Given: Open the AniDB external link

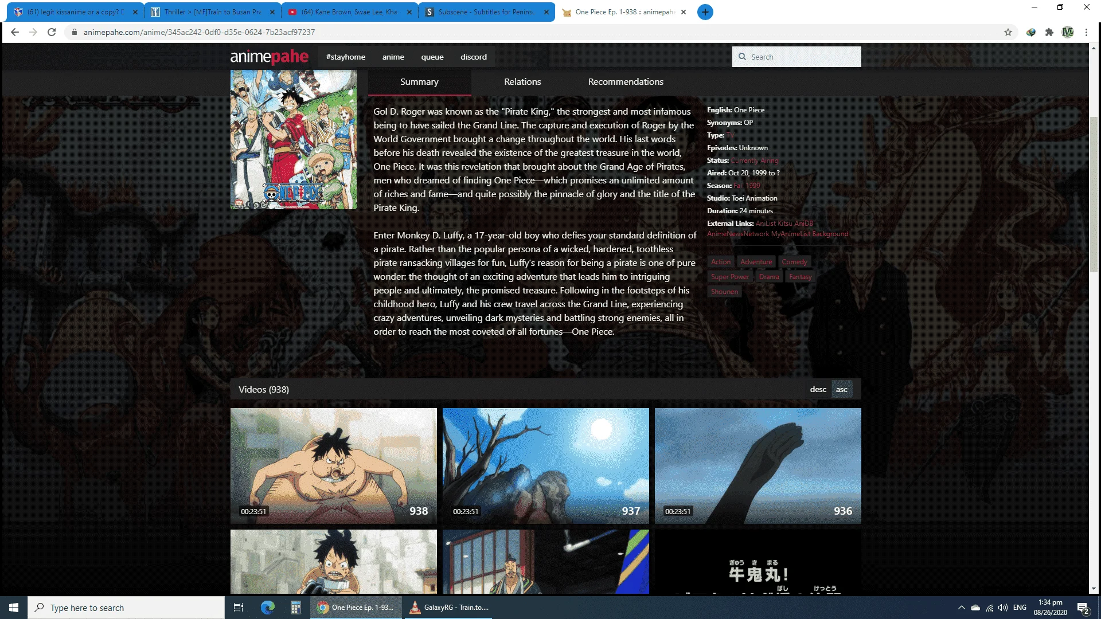Looking at the screenshot, I should coord(803,224).
